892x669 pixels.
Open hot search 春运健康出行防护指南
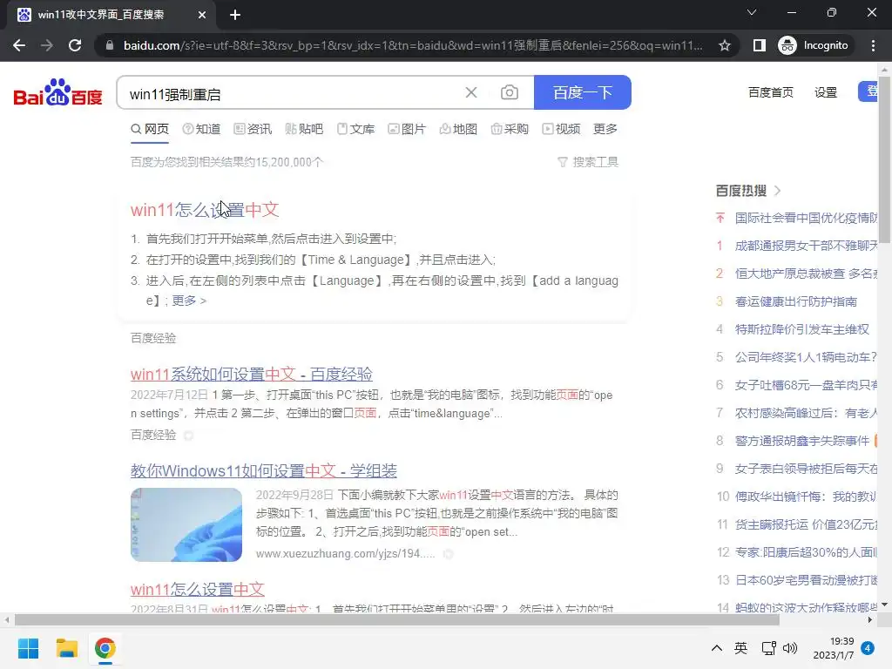click(x=796, y=301)
